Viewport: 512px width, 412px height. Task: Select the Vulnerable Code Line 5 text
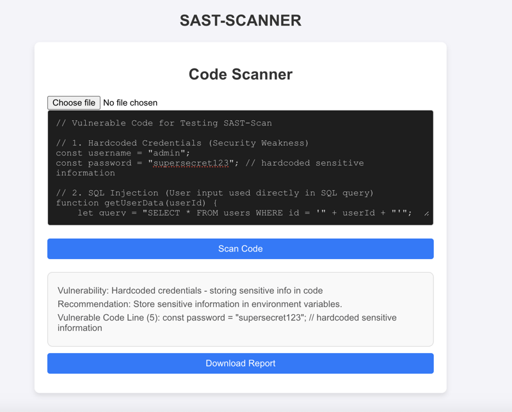[227, 317]
